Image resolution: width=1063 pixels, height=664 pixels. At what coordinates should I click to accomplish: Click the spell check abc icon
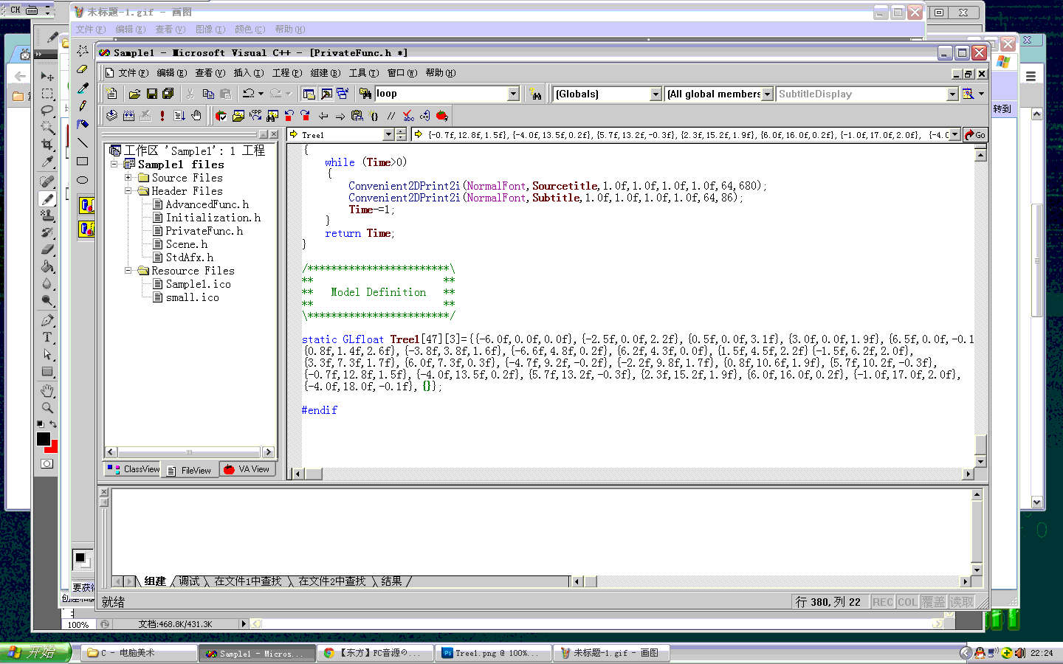(x=408, y=116)
